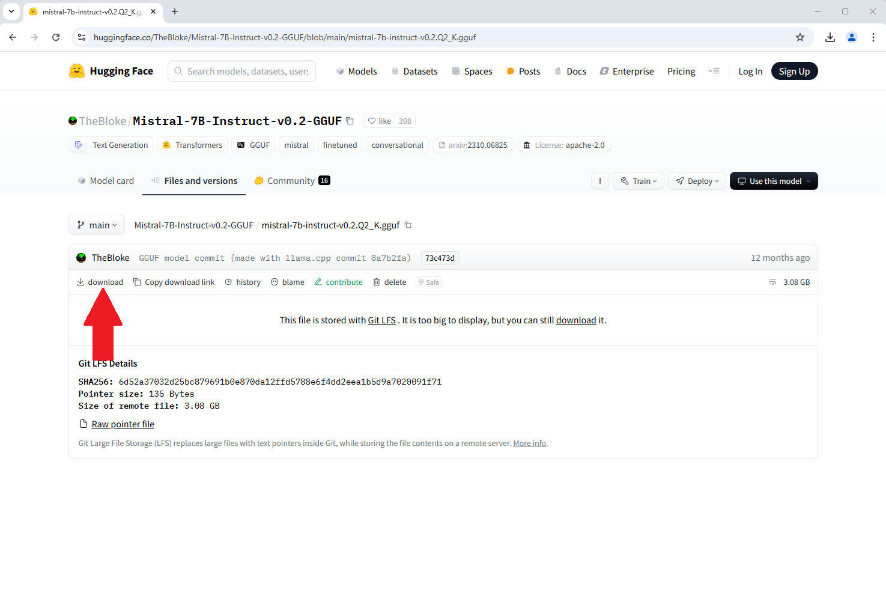
Task: Open Posts page
Action: click(x=523, y=71)
